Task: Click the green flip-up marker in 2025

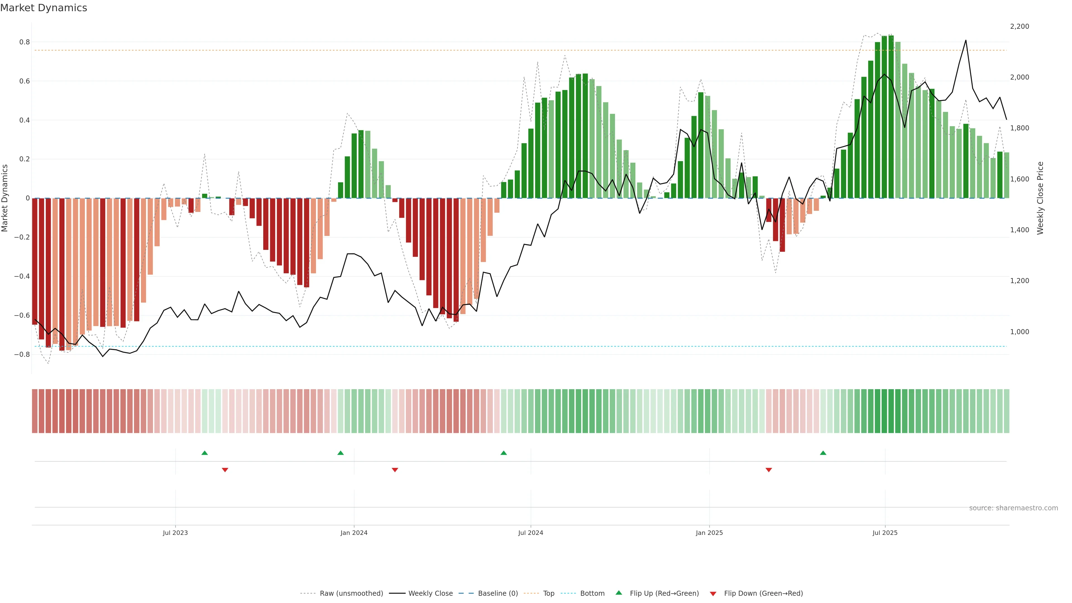Action: click(x=823, y=453)
